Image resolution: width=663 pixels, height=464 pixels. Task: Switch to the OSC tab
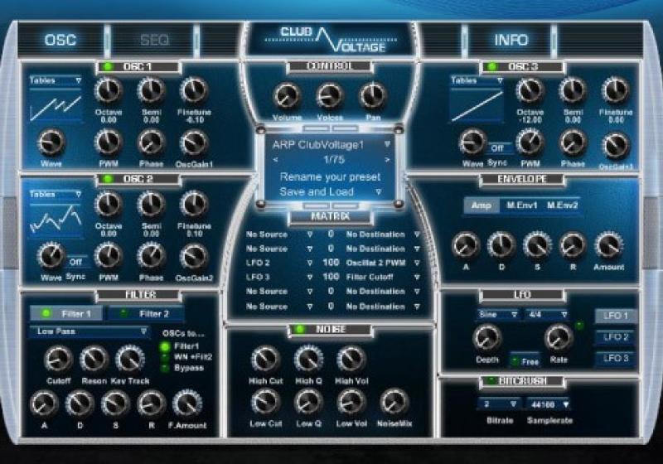click(60, 40)
